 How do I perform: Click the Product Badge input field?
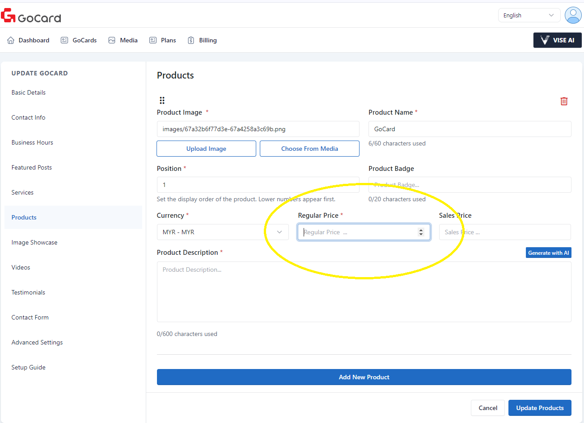point(470,185)
